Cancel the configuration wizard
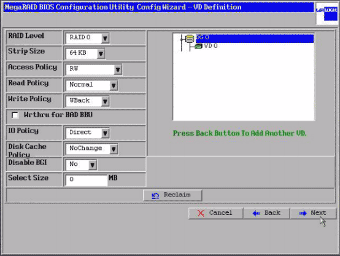Screen dimensions: 340x256 click(x=215, y=213)
